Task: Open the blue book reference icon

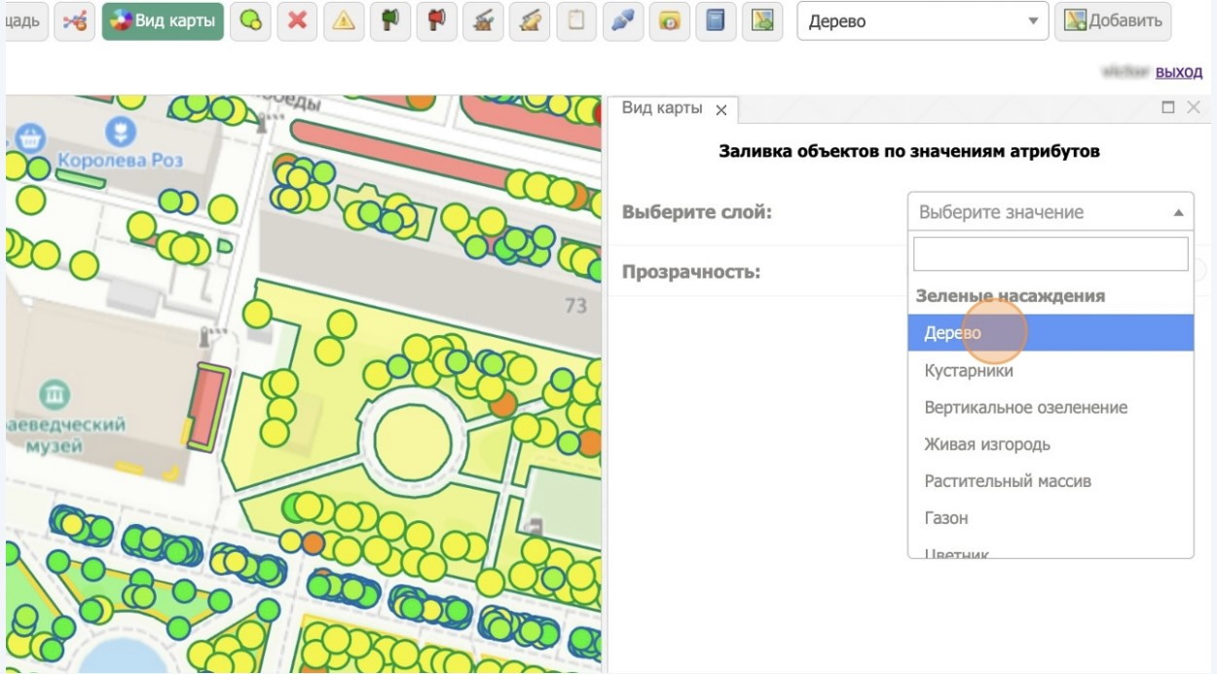Action: pyautogui.click(x=716, y=21)
